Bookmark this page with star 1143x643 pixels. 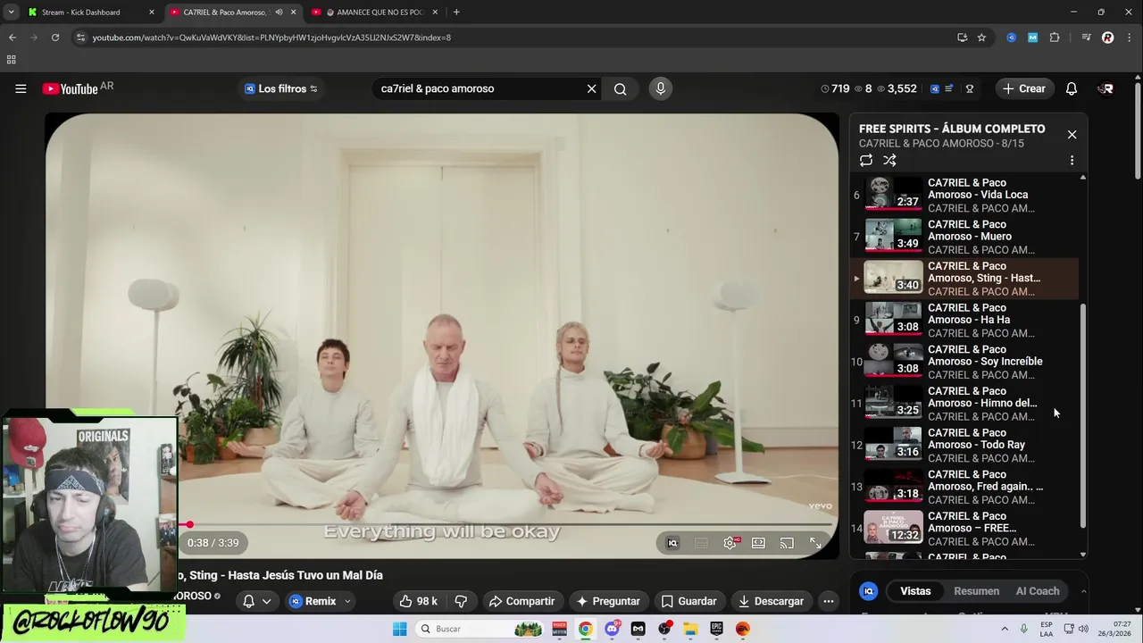pos(981,38)
